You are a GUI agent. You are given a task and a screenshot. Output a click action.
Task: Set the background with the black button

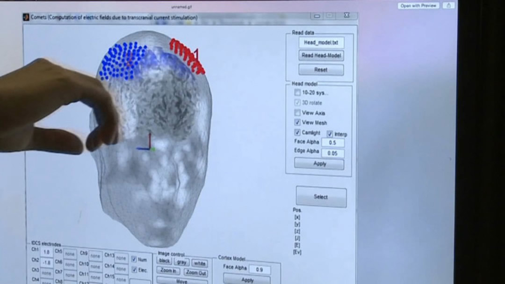click(x=165, y=262)
